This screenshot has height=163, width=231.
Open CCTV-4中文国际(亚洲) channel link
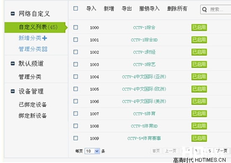(144, 77)
